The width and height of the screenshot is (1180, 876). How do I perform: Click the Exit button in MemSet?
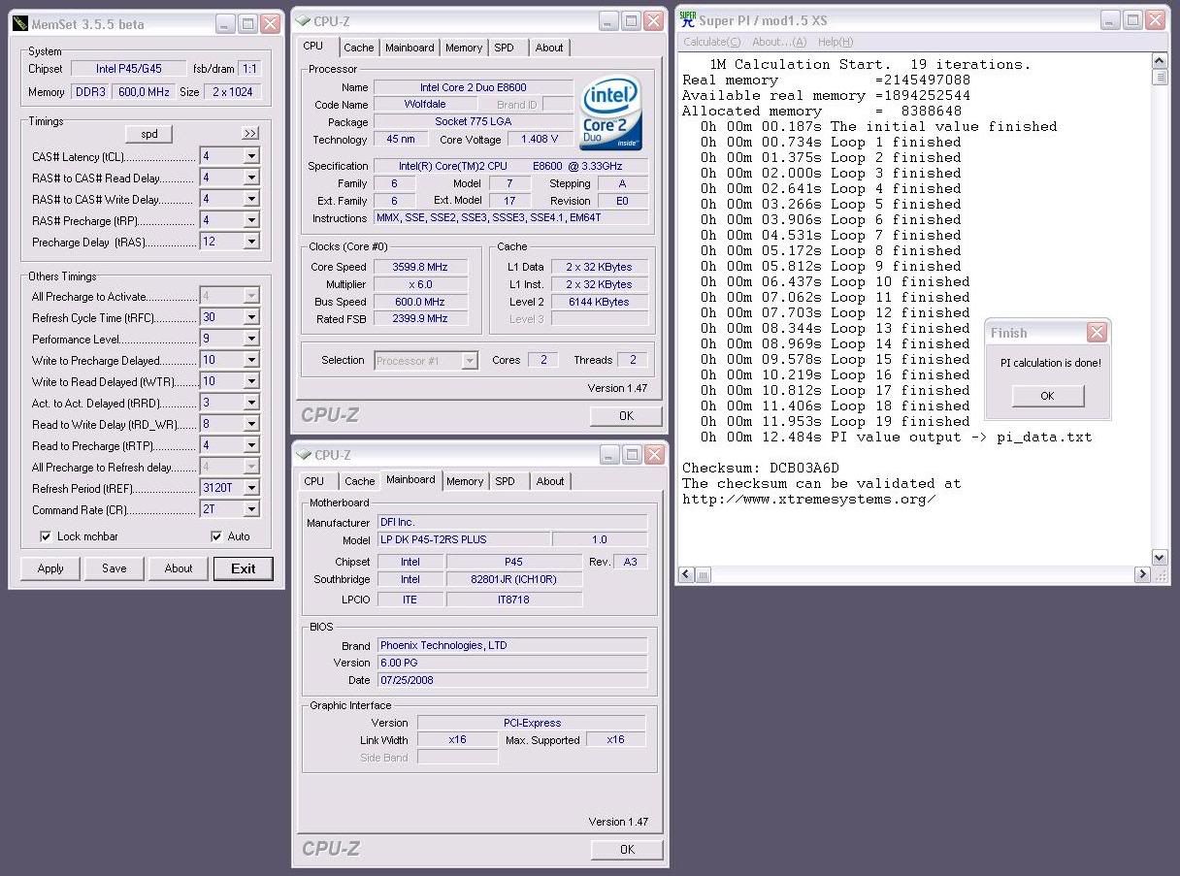(244, 568)
